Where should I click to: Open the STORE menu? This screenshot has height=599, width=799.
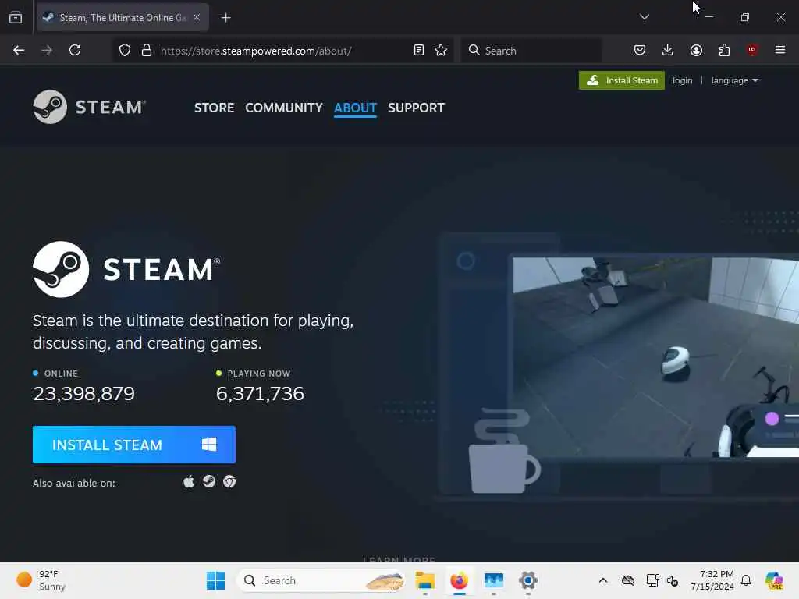214,108
